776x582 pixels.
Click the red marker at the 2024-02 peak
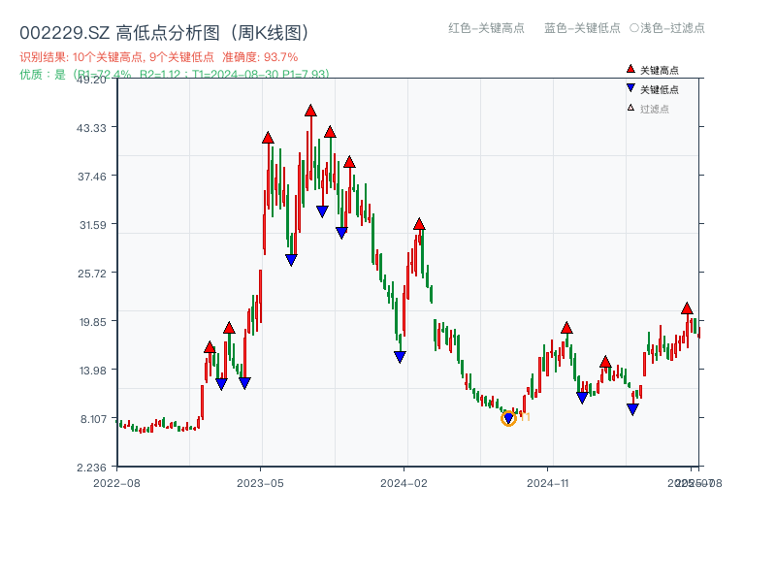click(x=419, y=222)
